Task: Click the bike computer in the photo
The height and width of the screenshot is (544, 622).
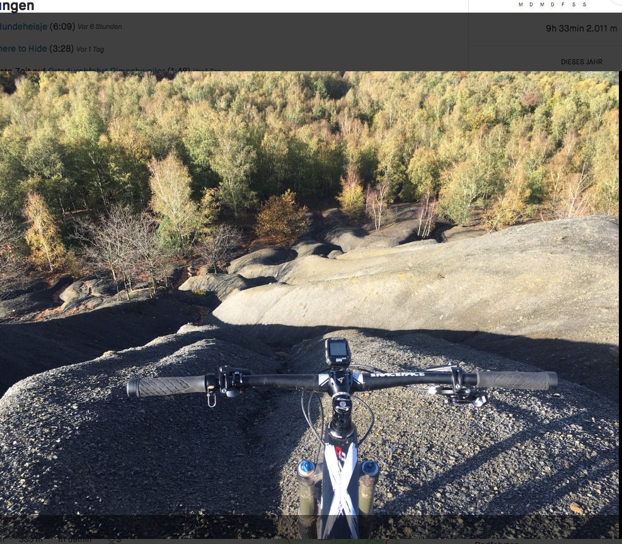Action: point(337,351)
